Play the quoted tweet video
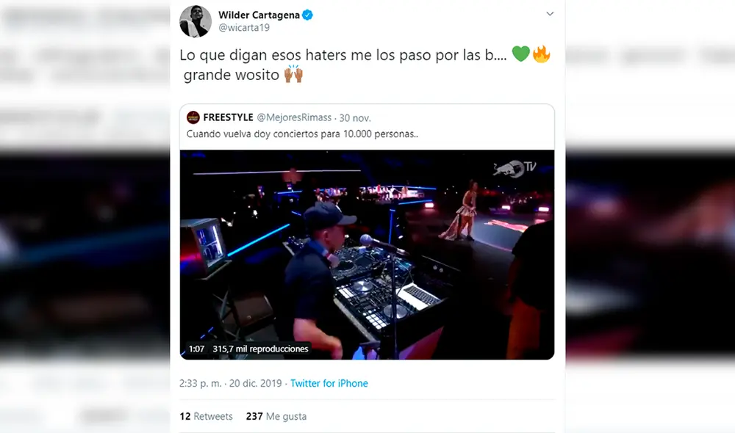The width and height of the screenshot is (735, 433). point(367,255)
